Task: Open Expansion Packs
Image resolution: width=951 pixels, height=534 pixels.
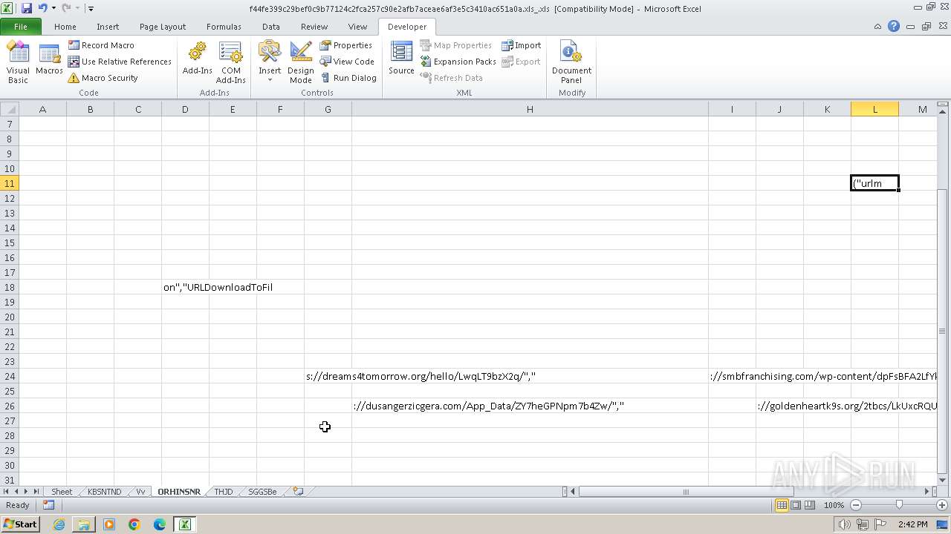Action: (x=458, y=62)
